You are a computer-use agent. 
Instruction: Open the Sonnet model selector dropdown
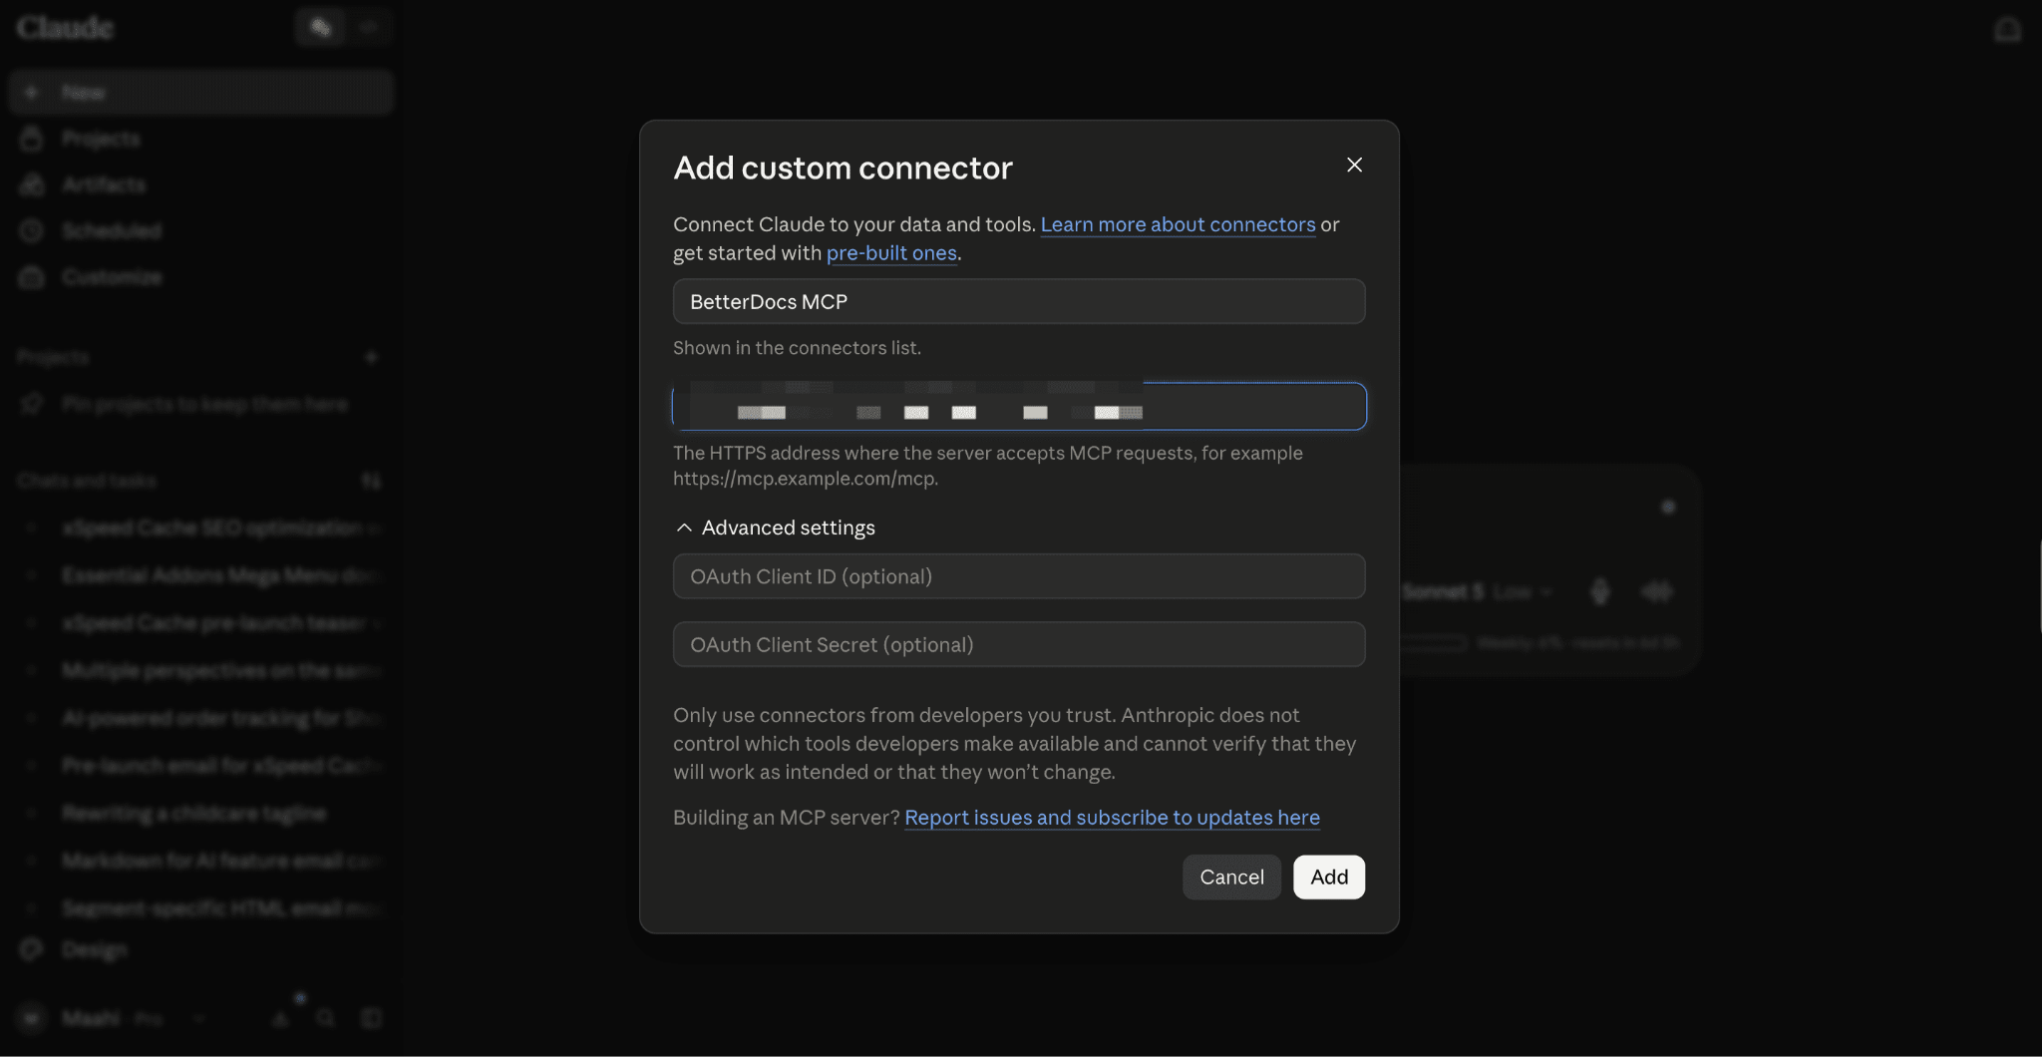[x=1478, y=592]
